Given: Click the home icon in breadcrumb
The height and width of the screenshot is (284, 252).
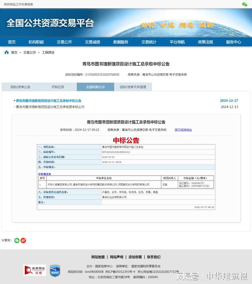Looking at the screenshot, I should coord(6,52).
